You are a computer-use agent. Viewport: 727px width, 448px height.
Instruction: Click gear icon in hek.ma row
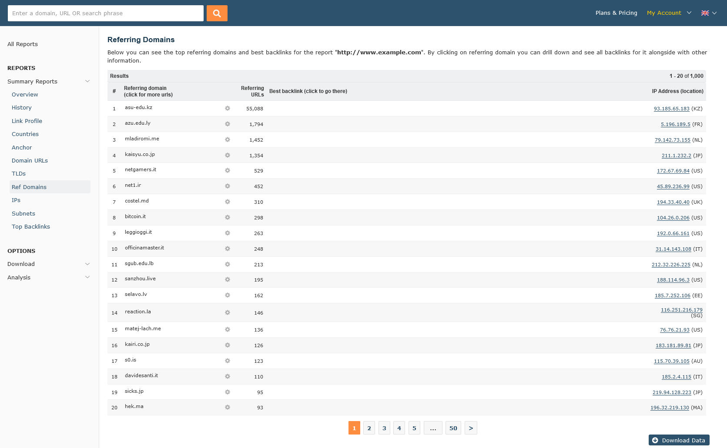point(227,407)
